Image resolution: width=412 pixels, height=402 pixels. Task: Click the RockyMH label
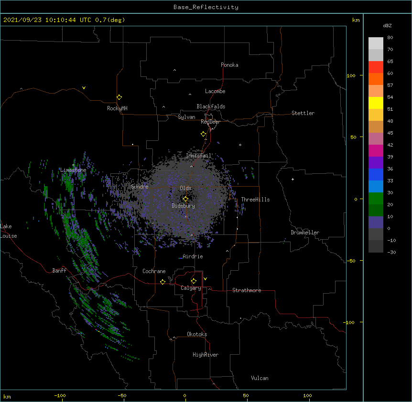coord(117,108)
